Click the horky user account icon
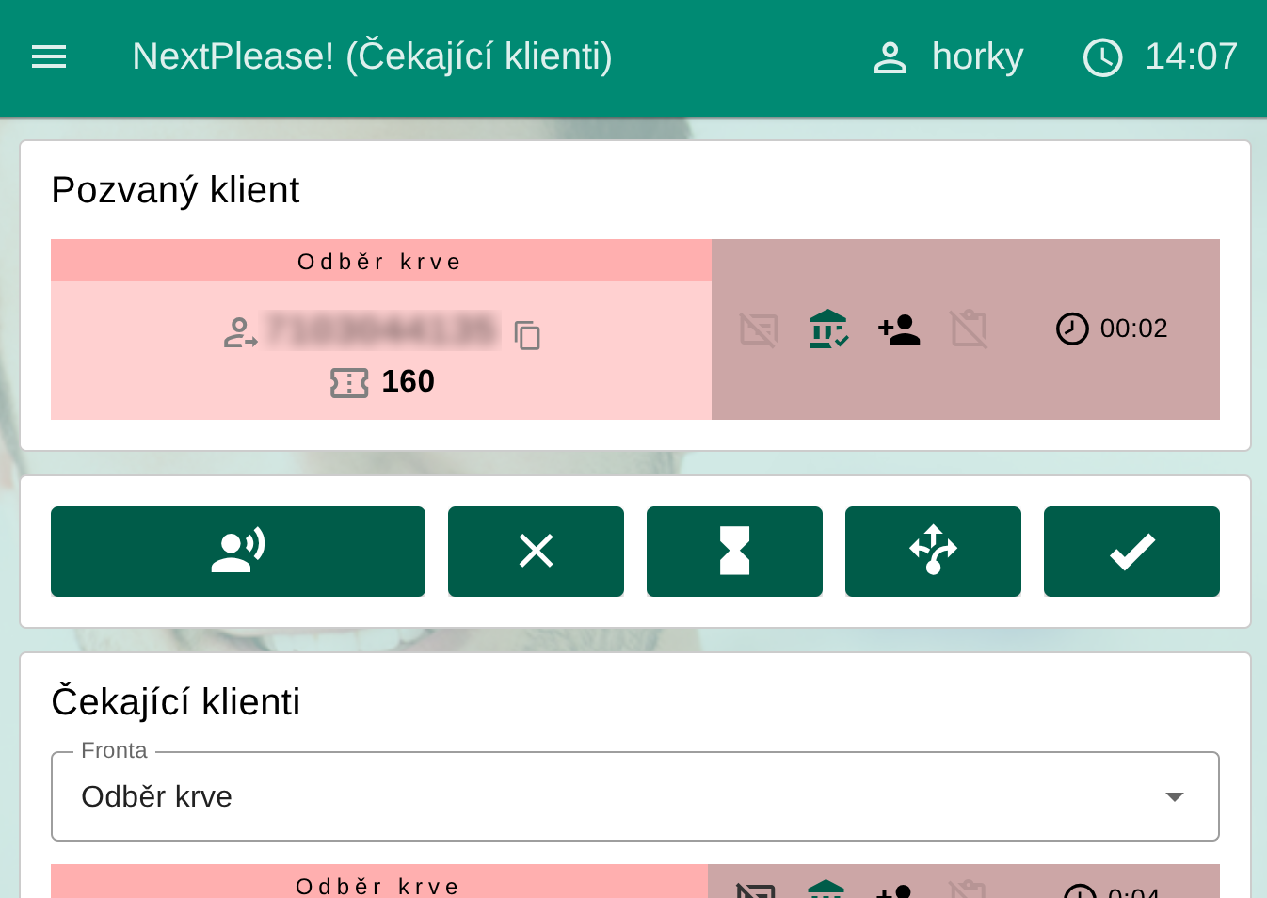The image size is (1267, 898). [890, 57]
